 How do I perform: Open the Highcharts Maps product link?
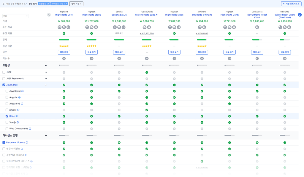[x=174, y=15]
